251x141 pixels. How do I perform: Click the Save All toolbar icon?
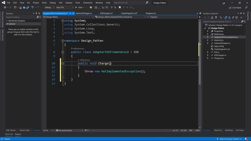pos(28,7)
